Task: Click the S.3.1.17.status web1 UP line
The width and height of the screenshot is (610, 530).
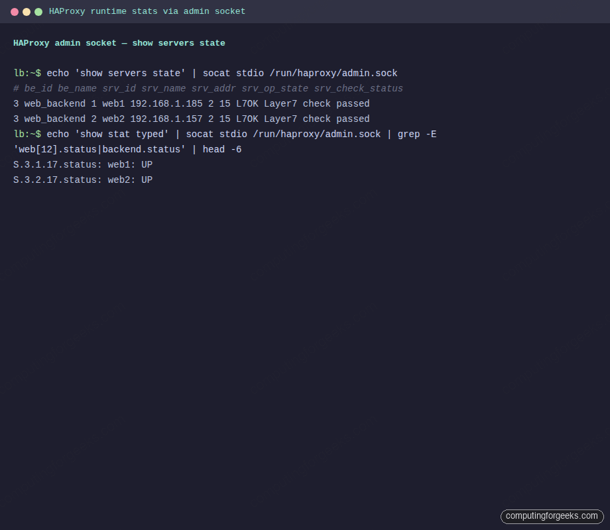Action: (x=82, y=164)
